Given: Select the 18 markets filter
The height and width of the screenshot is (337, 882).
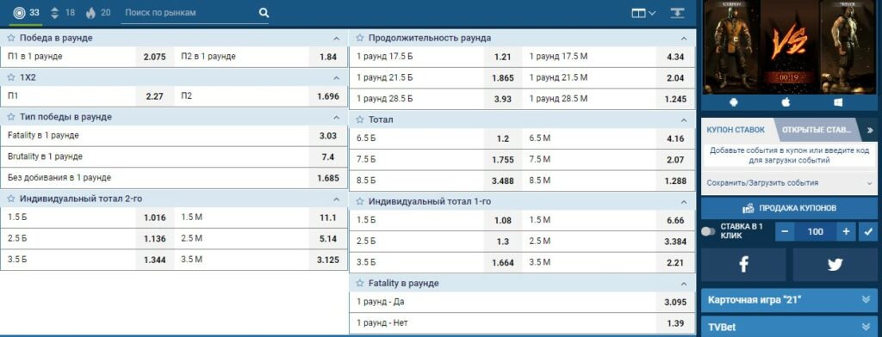Looking at the screenshot, I should 62,12.
